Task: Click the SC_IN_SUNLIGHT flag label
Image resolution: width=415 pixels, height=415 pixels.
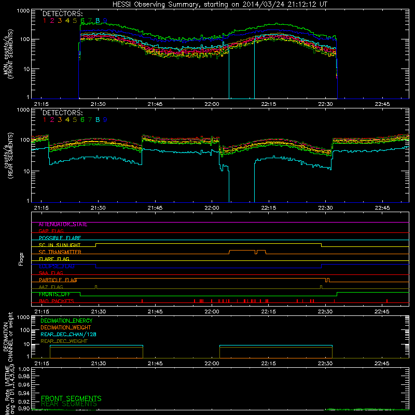Action: (60, 245)
